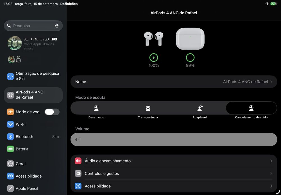Tap the 17:03 clock
The width and height of the screenshot is (281, 195).
[x=8, y=4]
